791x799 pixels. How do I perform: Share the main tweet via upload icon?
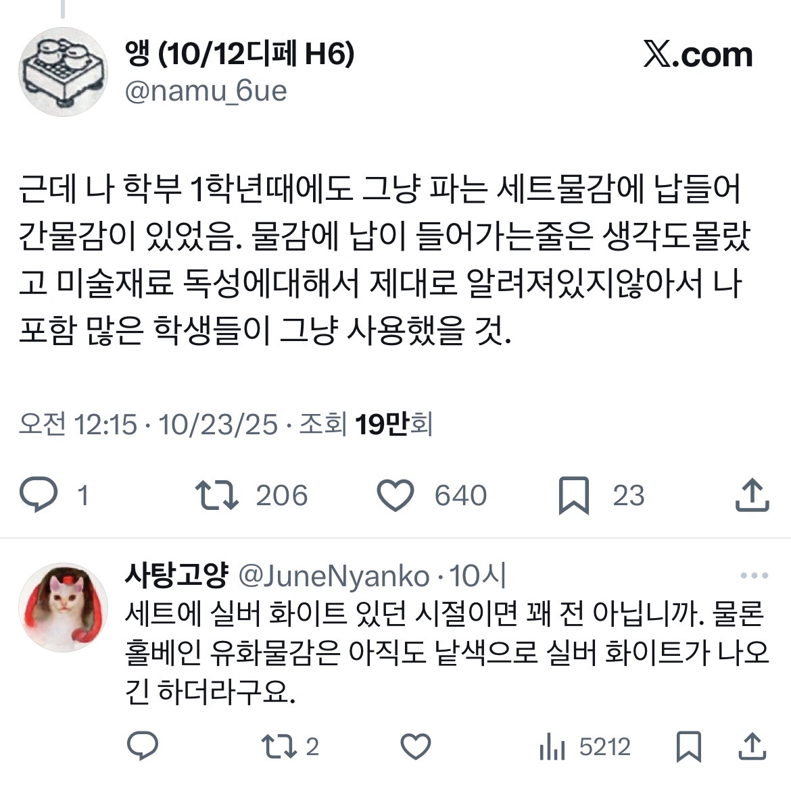pos(752,494)
